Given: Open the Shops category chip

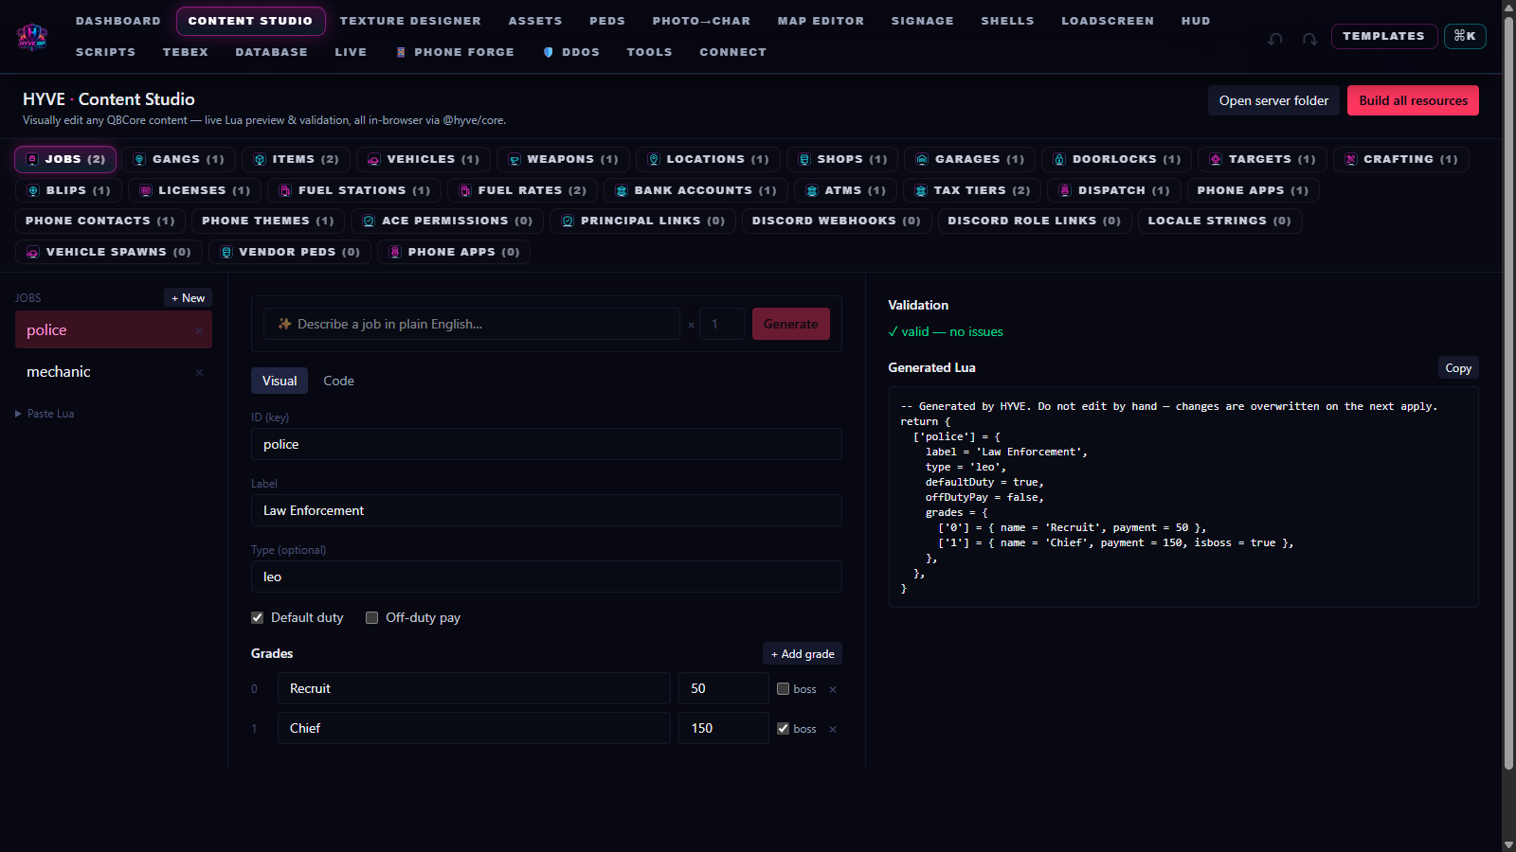Looking at the screenshot, I should coord(842,159).
